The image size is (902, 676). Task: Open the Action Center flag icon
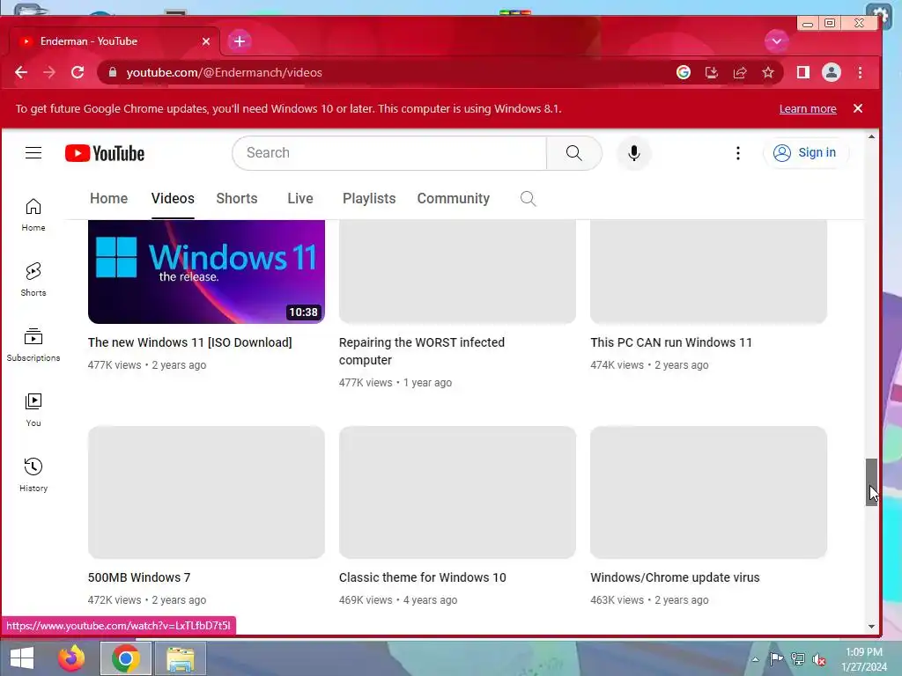click(x=776, y=659)
